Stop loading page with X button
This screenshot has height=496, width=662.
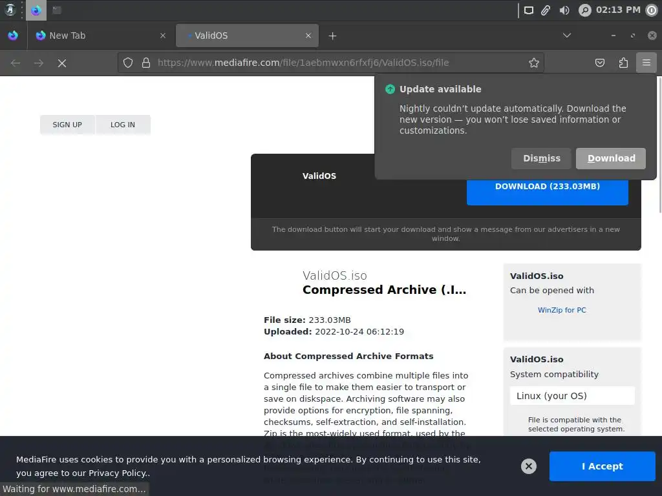(x=62, y=63)
